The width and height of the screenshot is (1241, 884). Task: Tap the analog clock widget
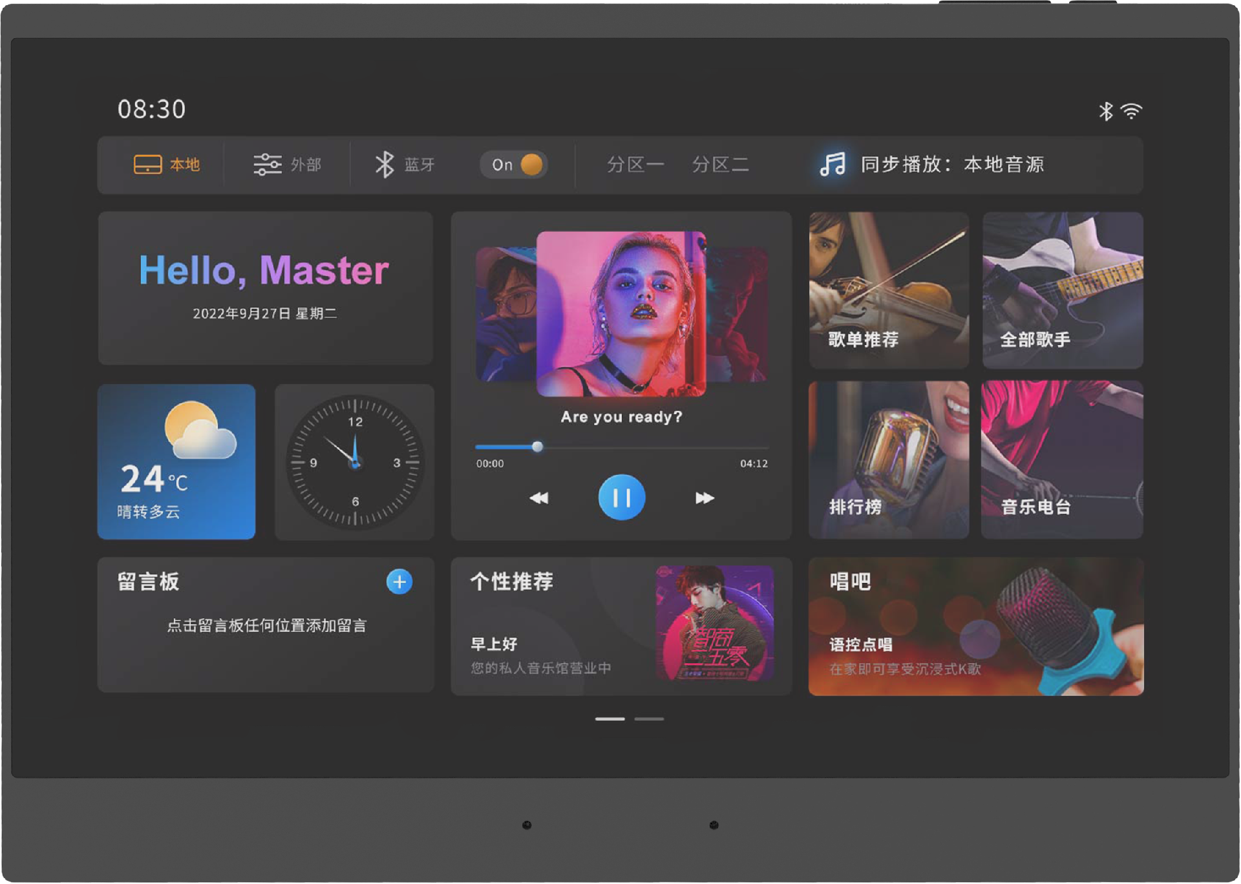point(354,461)
